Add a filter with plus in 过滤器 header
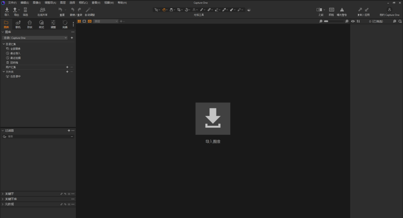Screen dimensions: 403x218 click(x=69, y=130)
